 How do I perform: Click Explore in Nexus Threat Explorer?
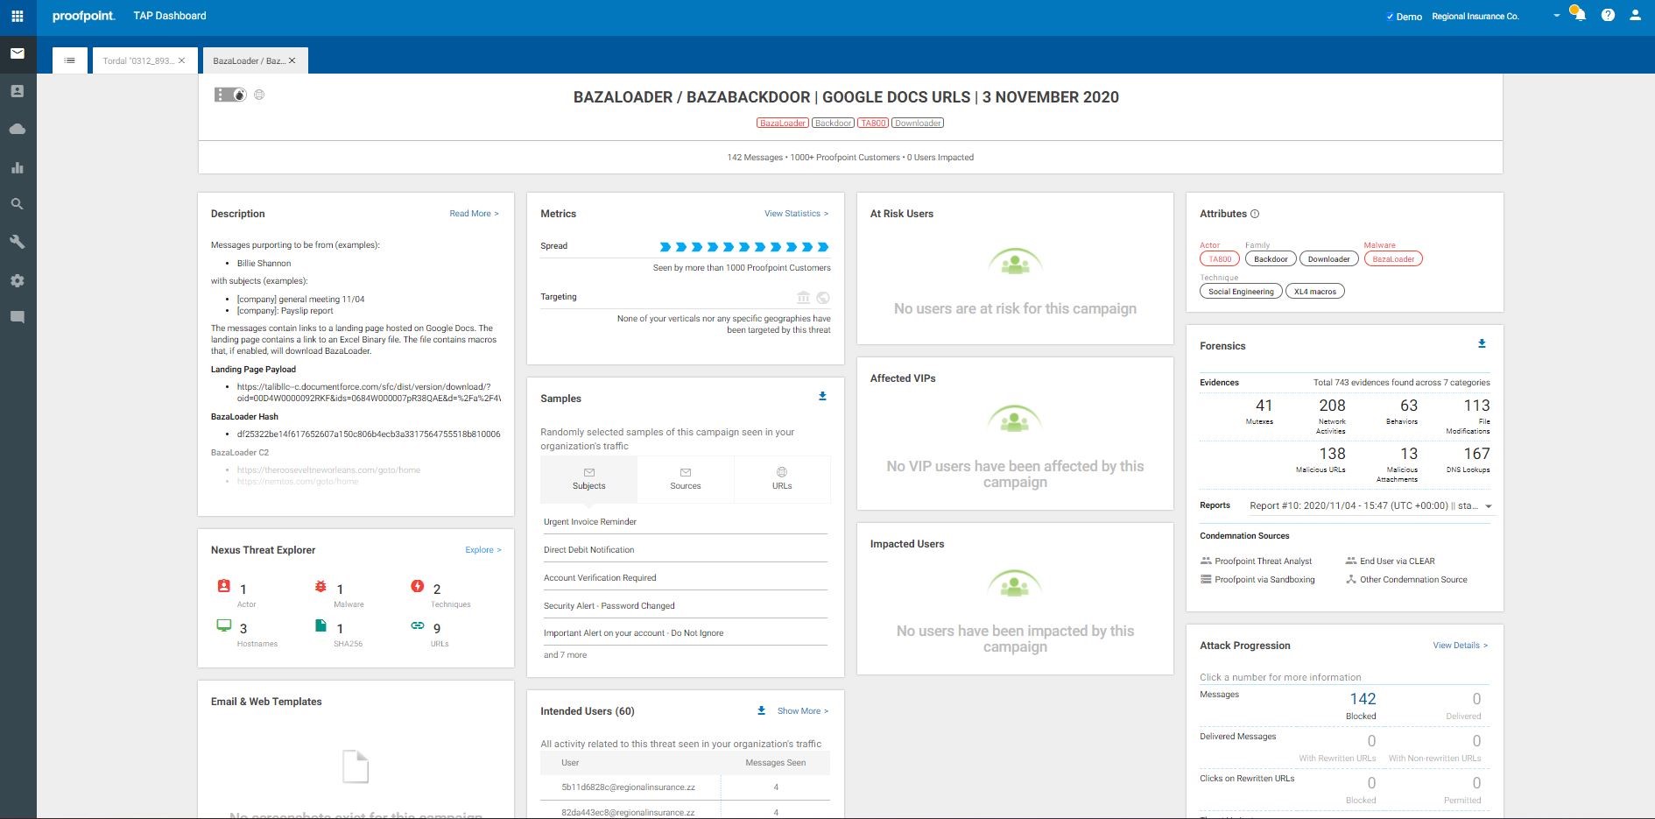tap(483, 550)
